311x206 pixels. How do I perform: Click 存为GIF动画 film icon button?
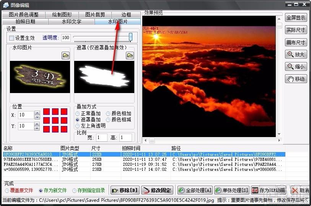click(269, 191)
